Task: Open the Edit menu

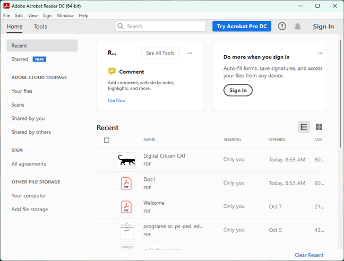Action: (x=19, y=15)
